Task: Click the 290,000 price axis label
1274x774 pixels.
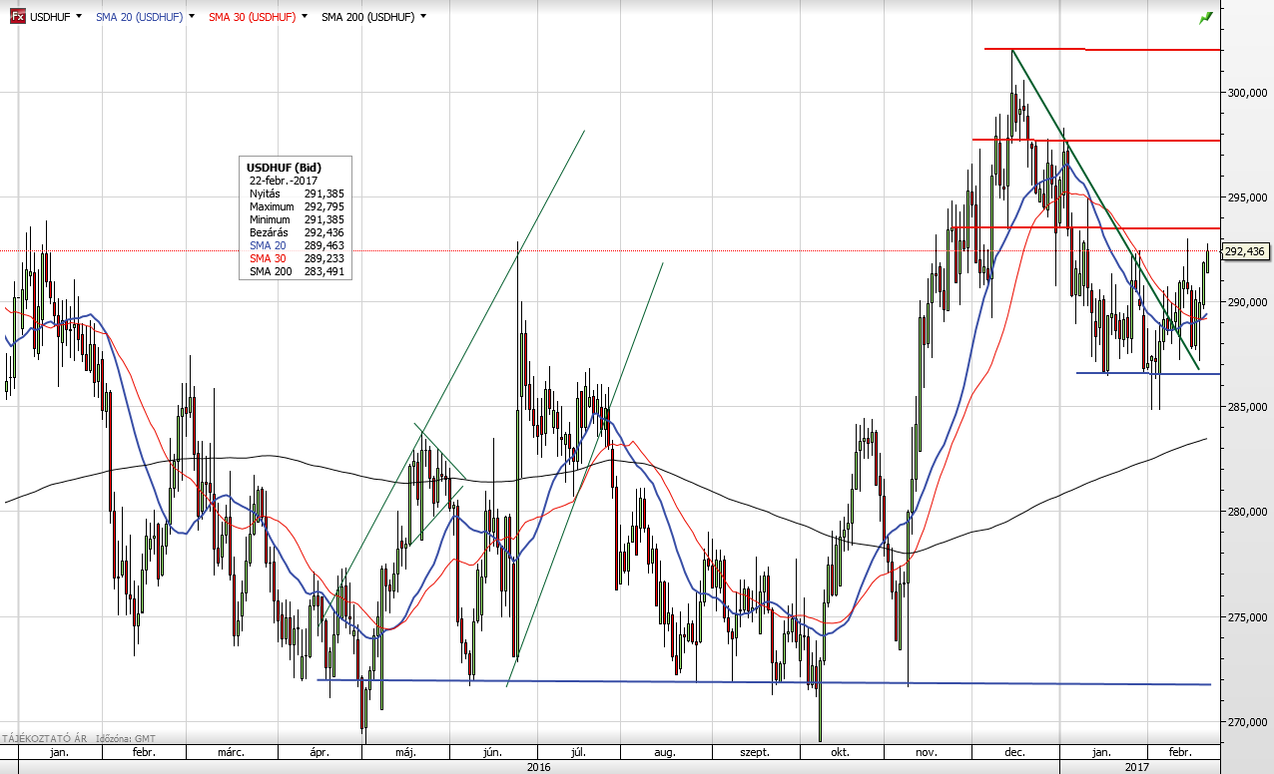Action: click(1247, 302)
